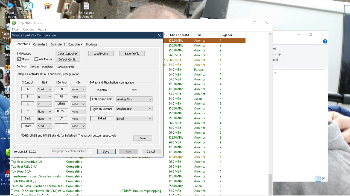Open N64 mapping dropdown for button A

45,89
